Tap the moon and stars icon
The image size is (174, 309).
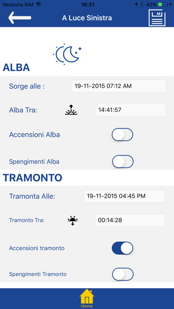pyautogui.click(x=67, y=54)
